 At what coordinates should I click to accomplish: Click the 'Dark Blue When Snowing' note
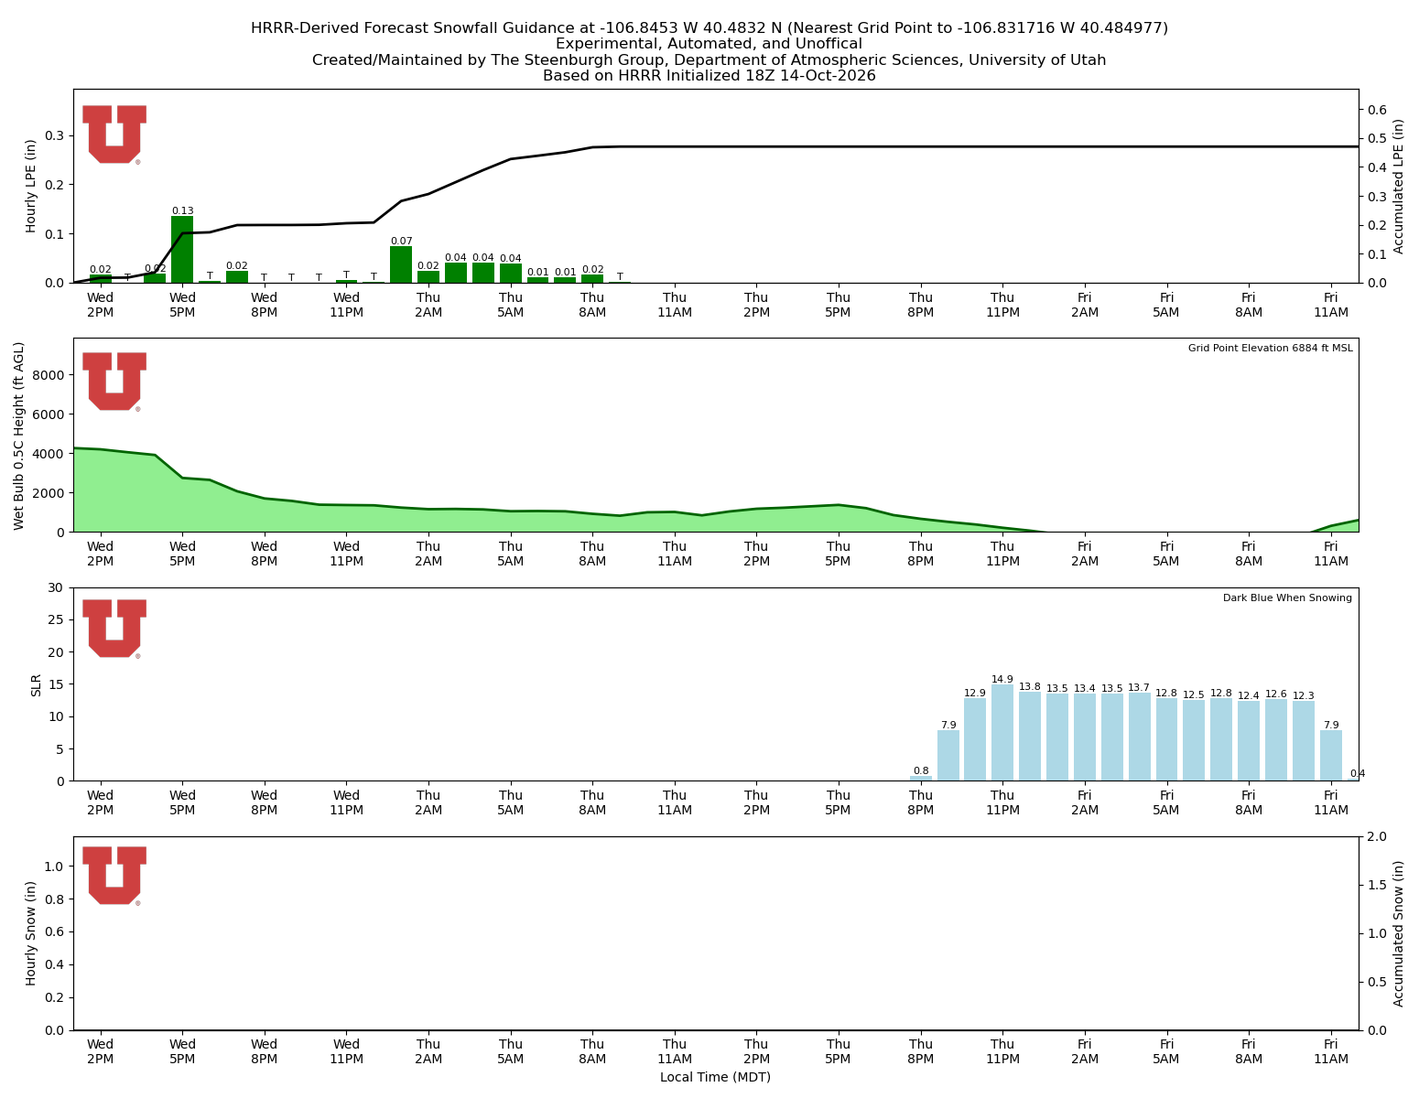pyautogui.click(x=1287, y=597)
